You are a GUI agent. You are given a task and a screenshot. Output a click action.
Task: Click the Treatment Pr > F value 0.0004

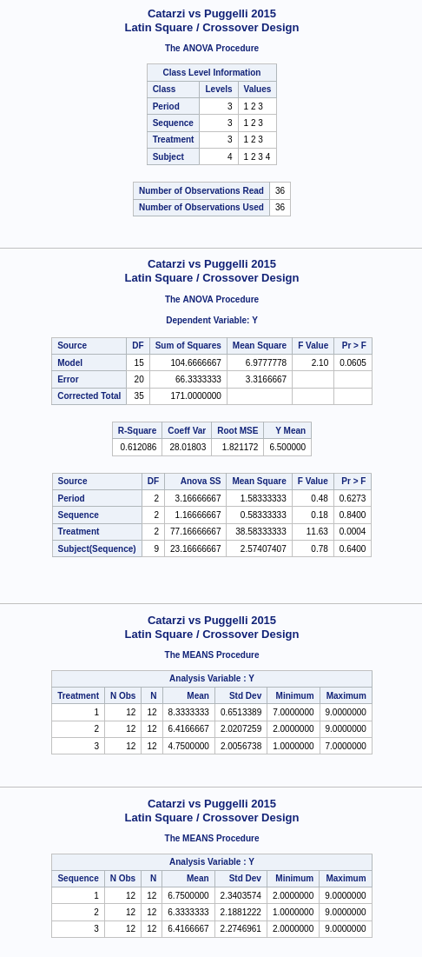click(x=353, y=532)
